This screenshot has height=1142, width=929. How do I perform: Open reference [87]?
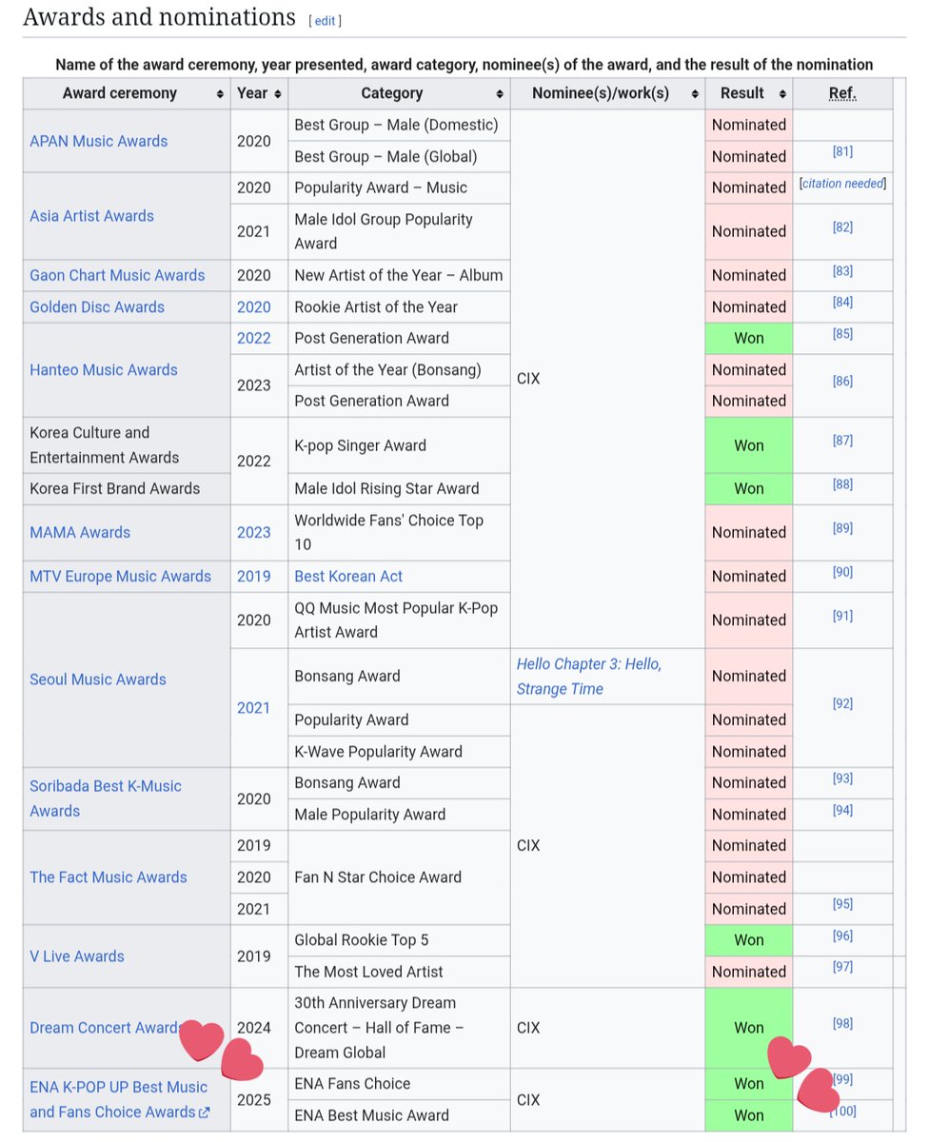842,441
